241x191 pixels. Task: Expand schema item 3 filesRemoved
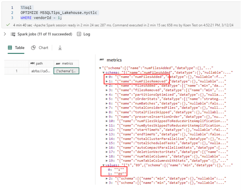click(x=107, y=90)
